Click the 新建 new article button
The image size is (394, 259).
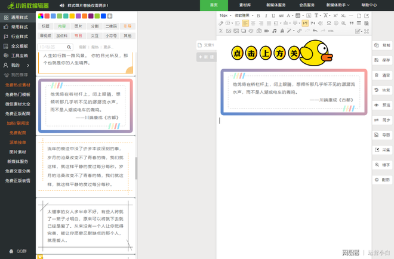click(207, 57)
